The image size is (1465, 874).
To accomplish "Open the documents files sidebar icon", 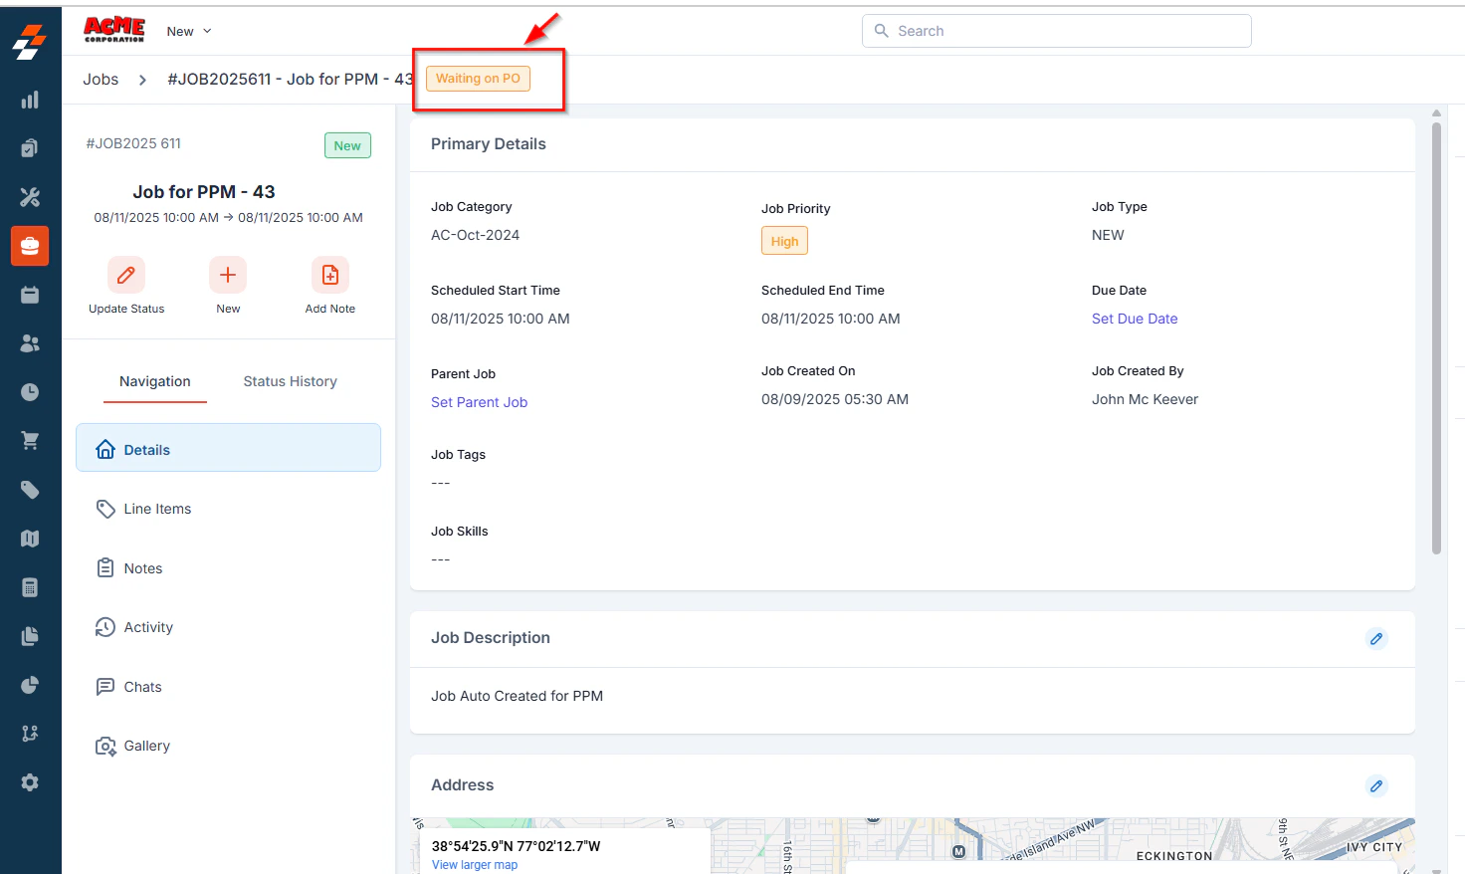I will click(30, 636).
